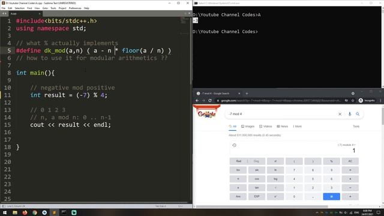Bookmark this page with star icon
This screenshot has width=384, height=216.
[353, 100]
